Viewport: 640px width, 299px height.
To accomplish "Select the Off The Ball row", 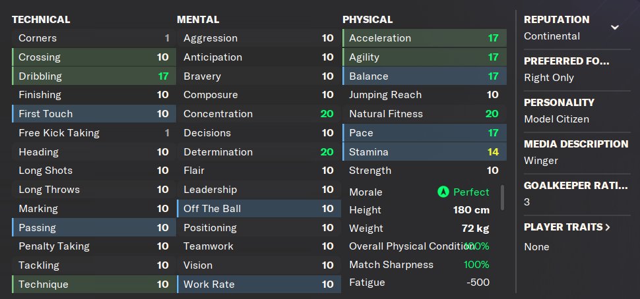I will (x=259, y=209).
